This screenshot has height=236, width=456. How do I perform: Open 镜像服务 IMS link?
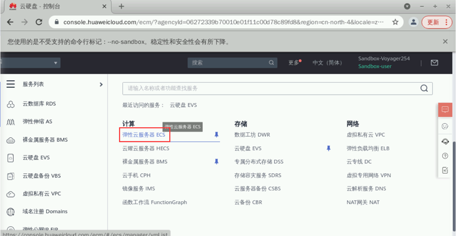(139, 188)
